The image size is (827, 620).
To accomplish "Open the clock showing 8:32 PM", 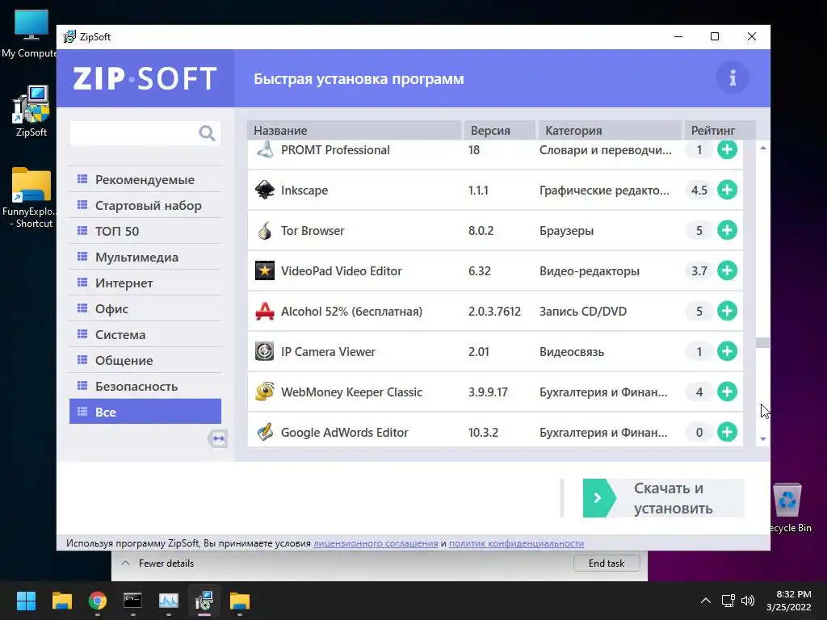I will pos(788,601).
